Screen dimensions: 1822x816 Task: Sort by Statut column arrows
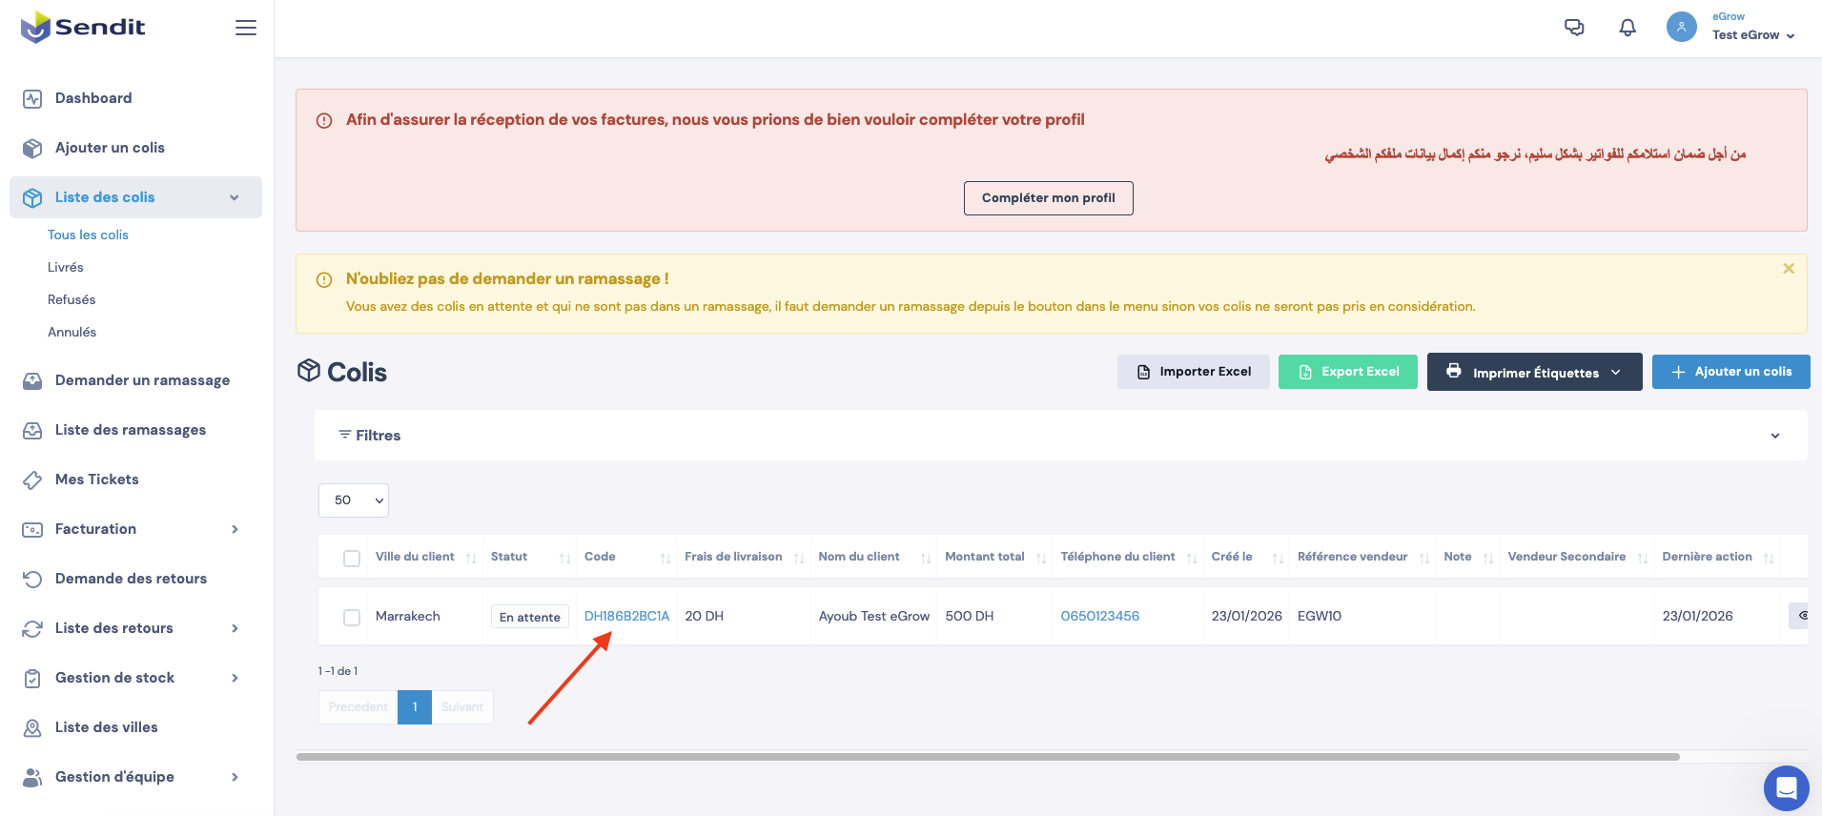(564, 558)
